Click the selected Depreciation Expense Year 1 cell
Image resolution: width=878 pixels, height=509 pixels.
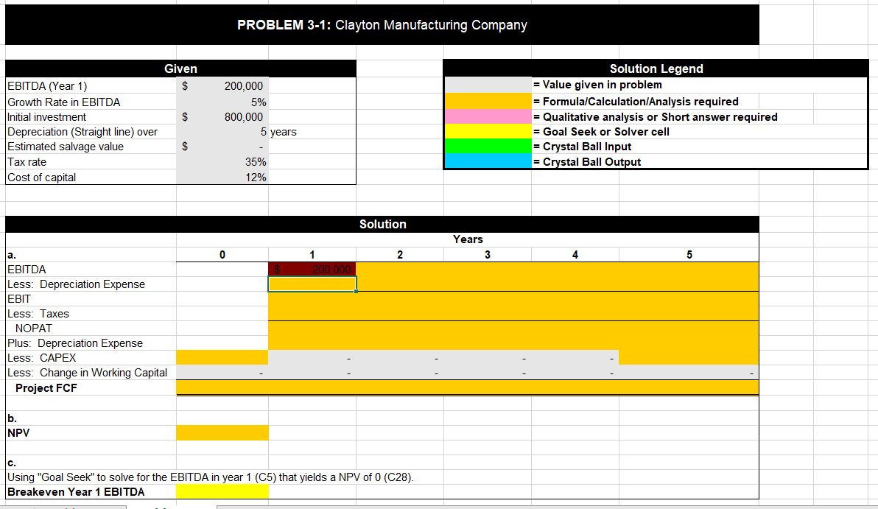[x=312, y=284]
